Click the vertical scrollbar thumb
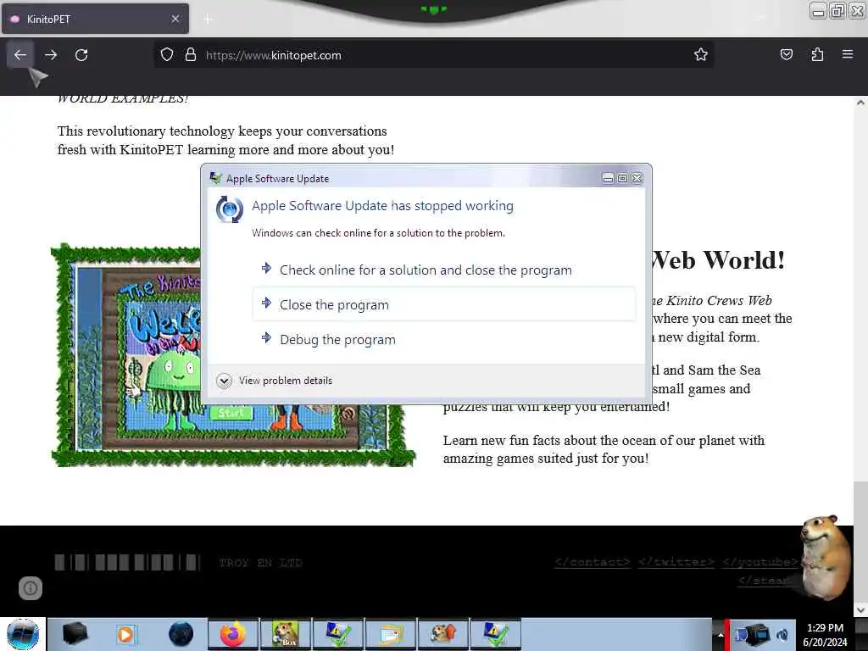The image size is (868, 651). coord(860,540)
